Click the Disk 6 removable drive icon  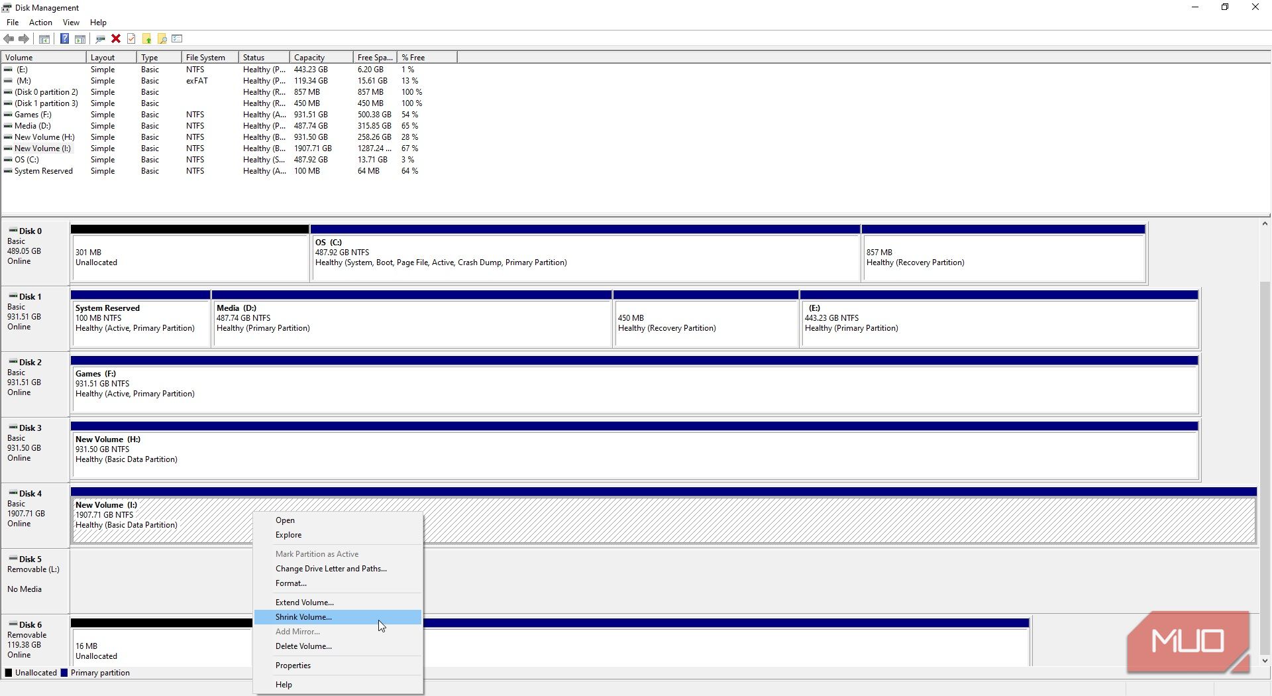click(13, 624)
